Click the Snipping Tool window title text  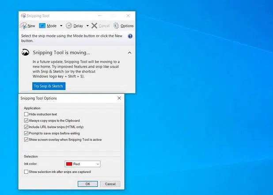coord(38,16)
